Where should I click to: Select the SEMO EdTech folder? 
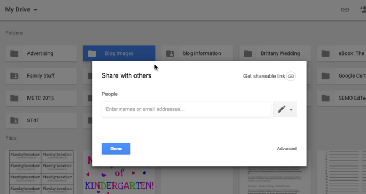341,98
